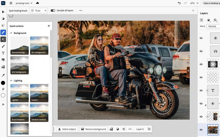220x137 pixels.
Task: Click Open in desktop app button
Action: tap(211, 3)
